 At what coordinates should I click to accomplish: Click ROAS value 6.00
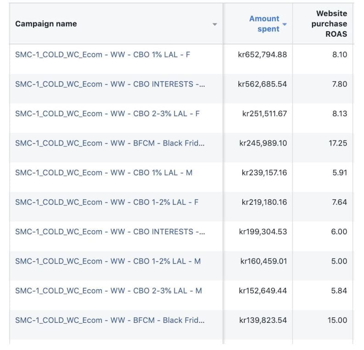click(x=339, y=231)
